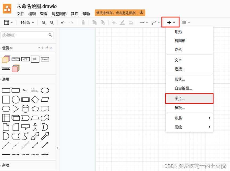Select the hexagon shape in 通用 palette
Screen dimensions: 230x171
(x=6, y=109)
